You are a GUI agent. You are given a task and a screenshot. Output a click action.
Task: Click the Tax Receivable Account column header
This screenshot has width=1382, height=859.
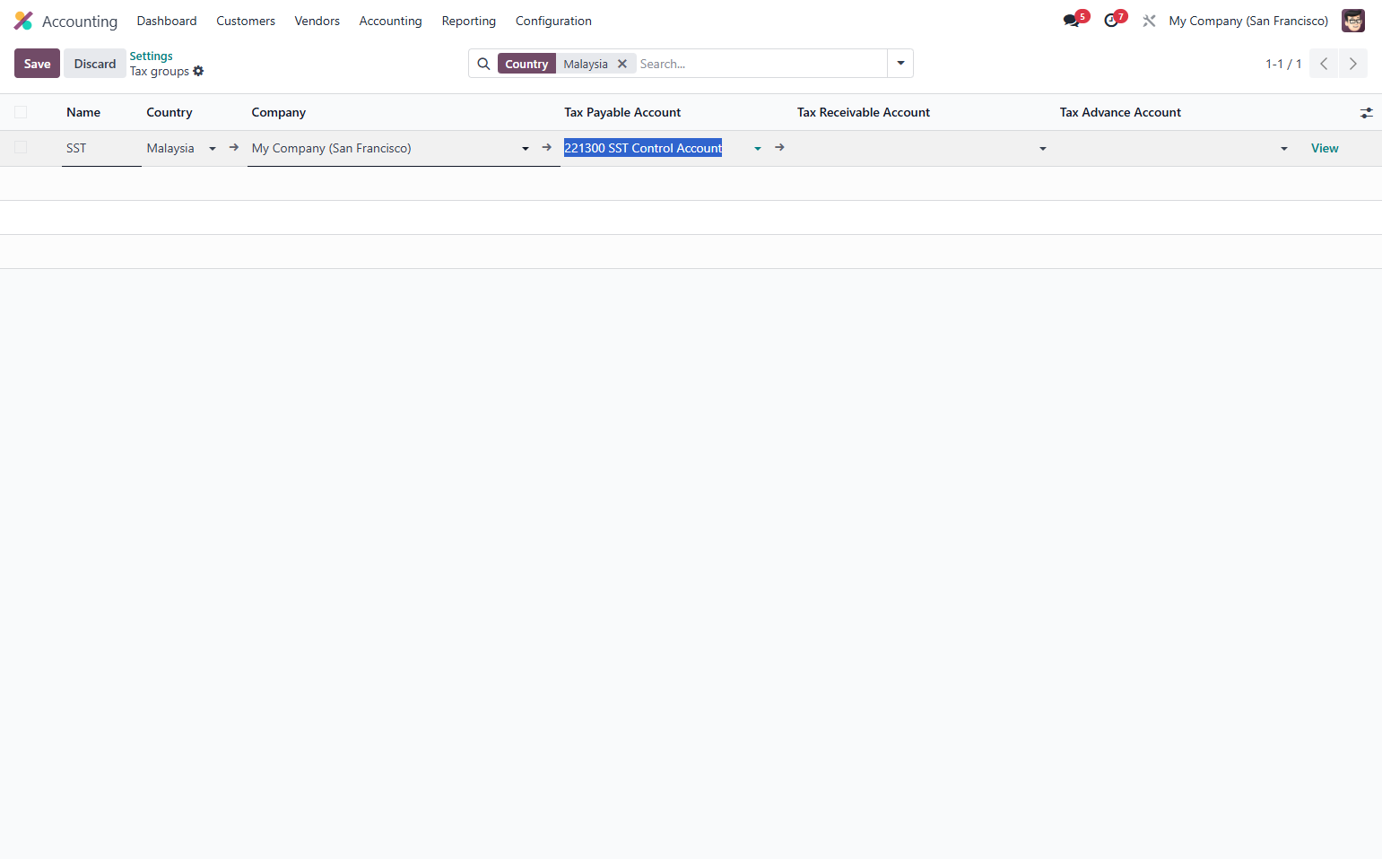tap(864, 113)
